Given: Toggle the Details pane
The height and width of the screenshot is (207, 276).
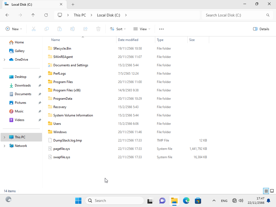Looking at the screenshot, I should (261, 29).
